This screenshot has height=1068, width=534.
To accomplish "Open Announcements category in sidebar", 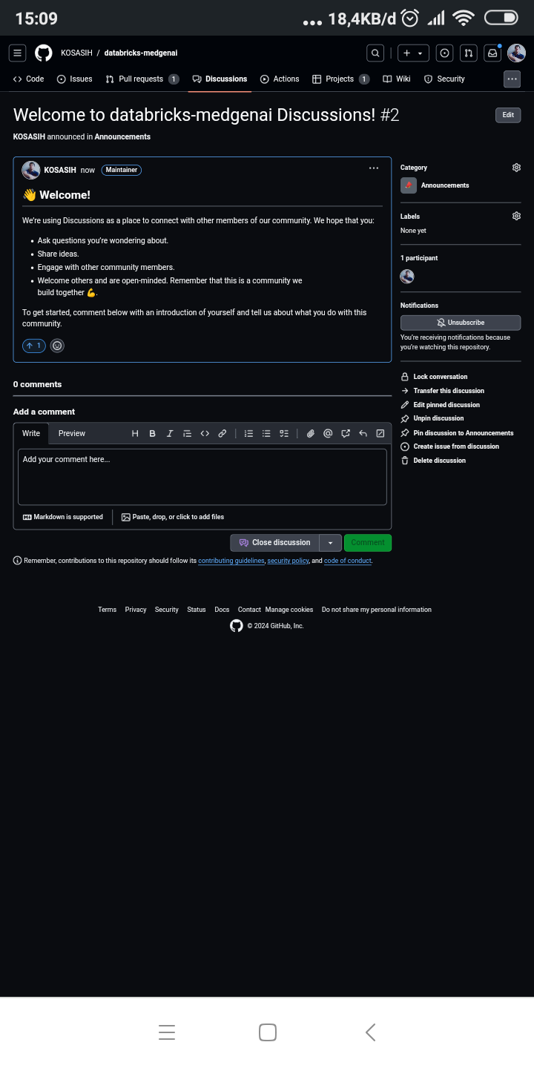I will [435, 185].
